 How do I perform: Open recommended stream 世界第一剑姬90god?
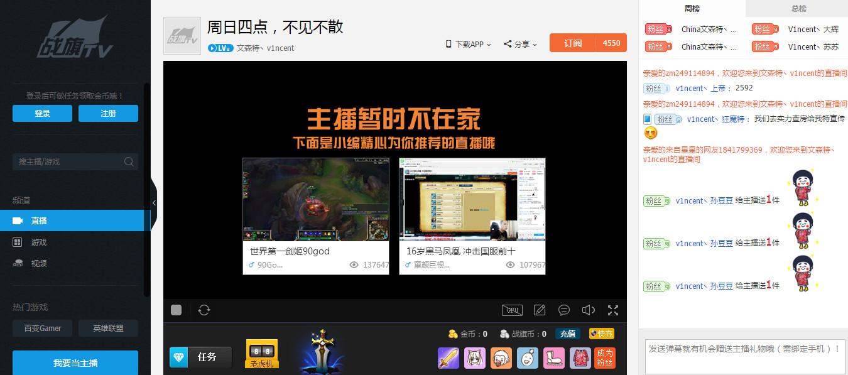pyautogui.click(x=315, y=215)
